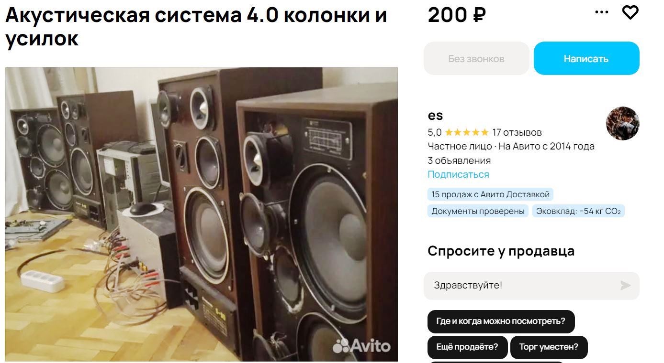Click the 15 продаж с Авито Доставкой badge
This screenshot has height=363, width=664.
[490, 194]
